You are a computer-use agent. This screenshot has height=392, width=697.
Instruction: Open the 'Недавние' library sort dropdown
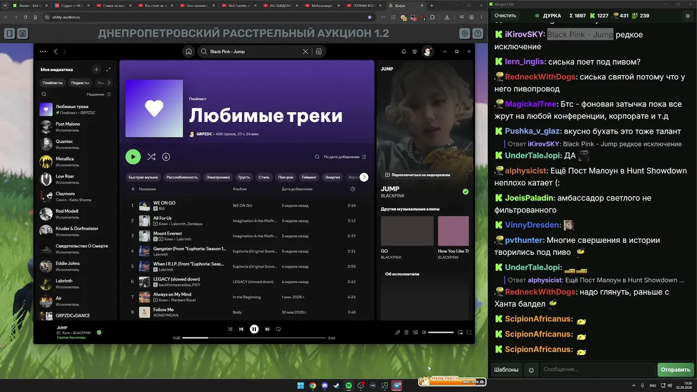99,94
